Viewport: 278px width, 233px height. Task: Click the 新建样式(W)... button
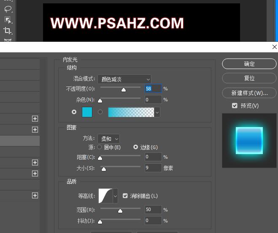[249, 93]
